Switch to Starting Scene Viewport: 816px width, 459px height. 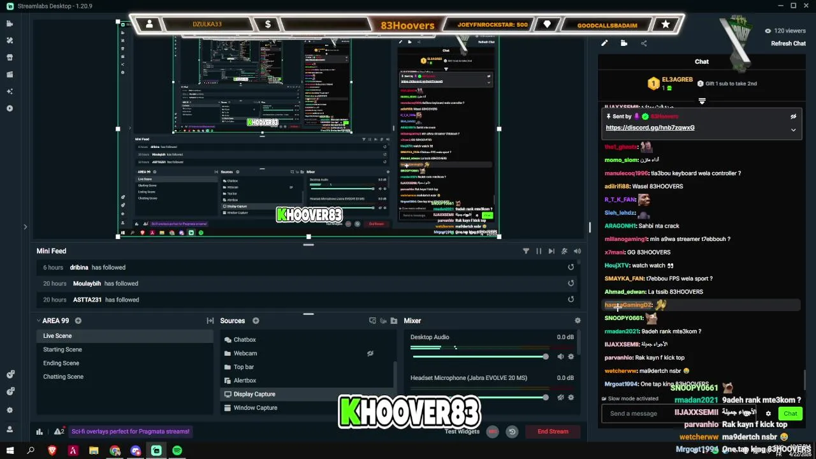click(x=124, y=349)
